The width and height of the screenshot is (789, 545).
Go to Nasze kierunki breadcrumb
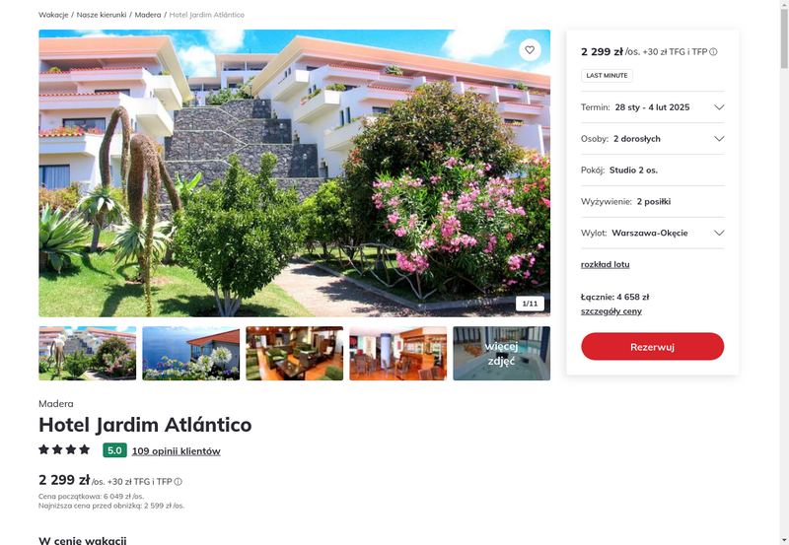click(102, 15)
